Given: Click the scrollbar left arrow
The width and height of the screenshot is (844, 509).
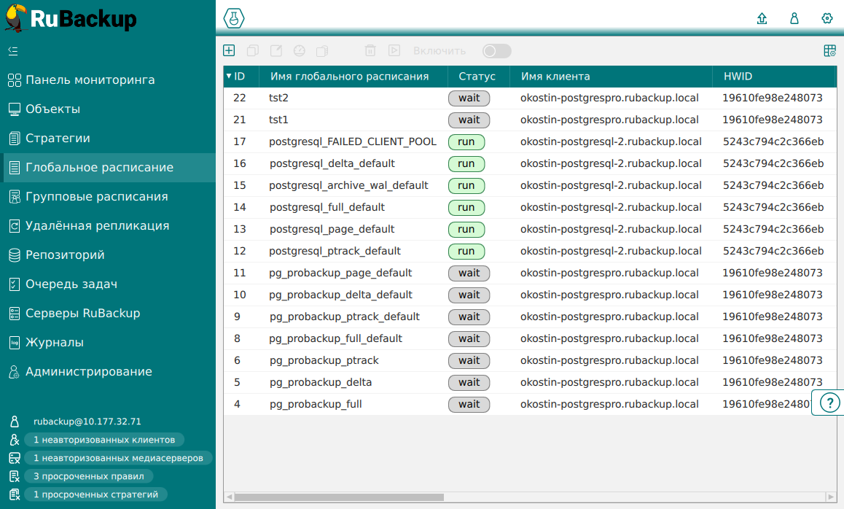Looking at the screenshot, I should 230,497.
